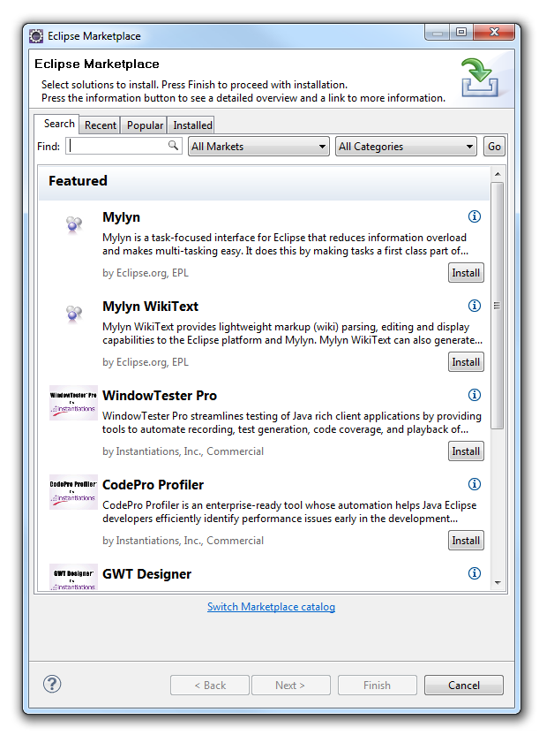539x735 pixels.
Task: Click the Mylyn logo icon
Action: (74, 224)
